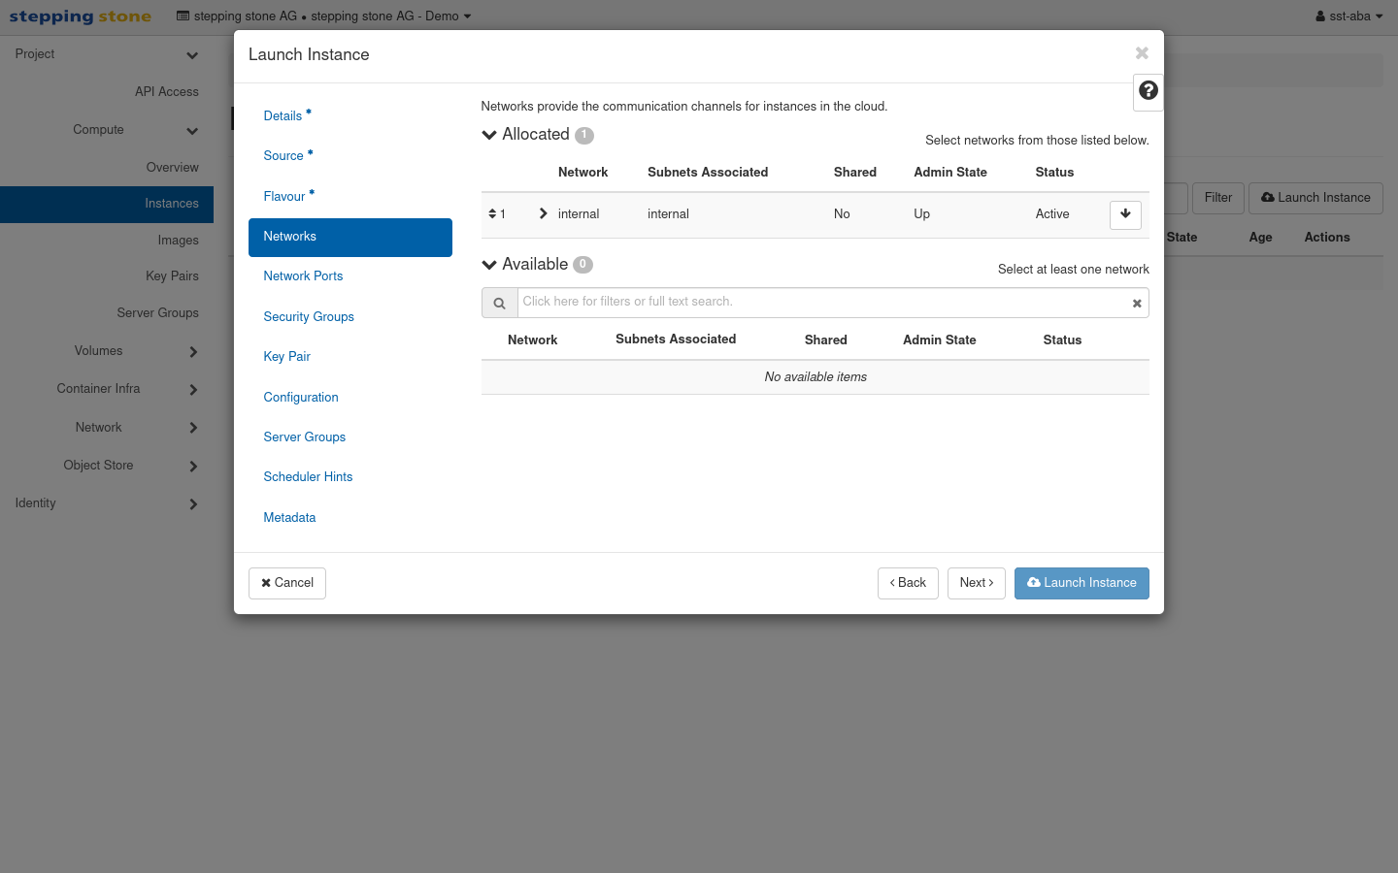The height and width of the screenshot is (873, 1398).
Task: Click the Allocated count badge
Action: 583,136
